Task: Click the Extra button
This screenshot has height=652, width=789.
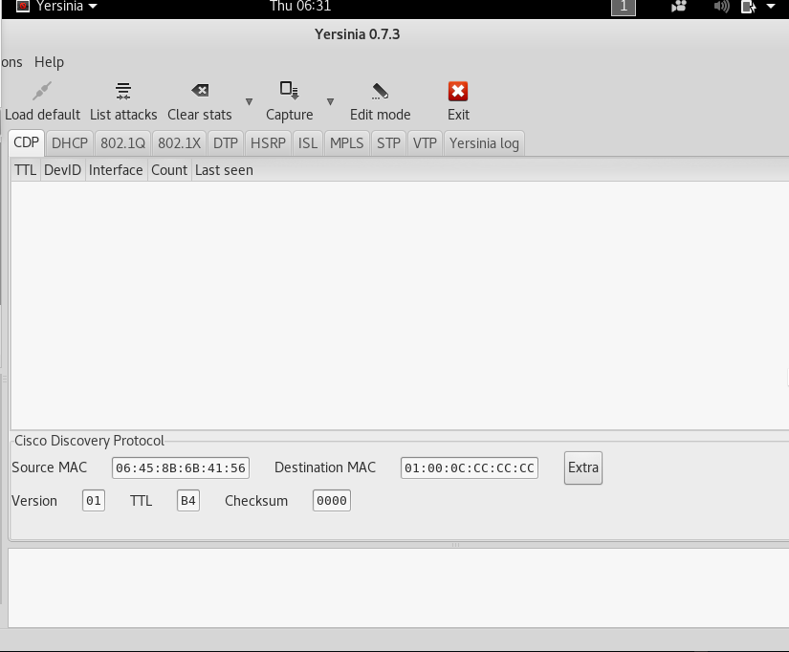Action: coord(583,467)
